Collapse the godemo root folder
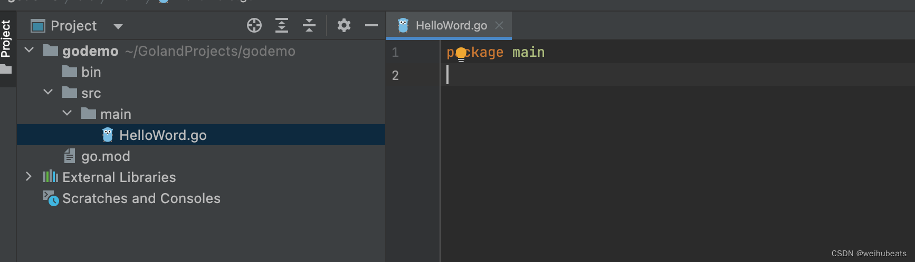Image resolution: width=915 pixels, height=262 pixels. click(x=30, y=51)
